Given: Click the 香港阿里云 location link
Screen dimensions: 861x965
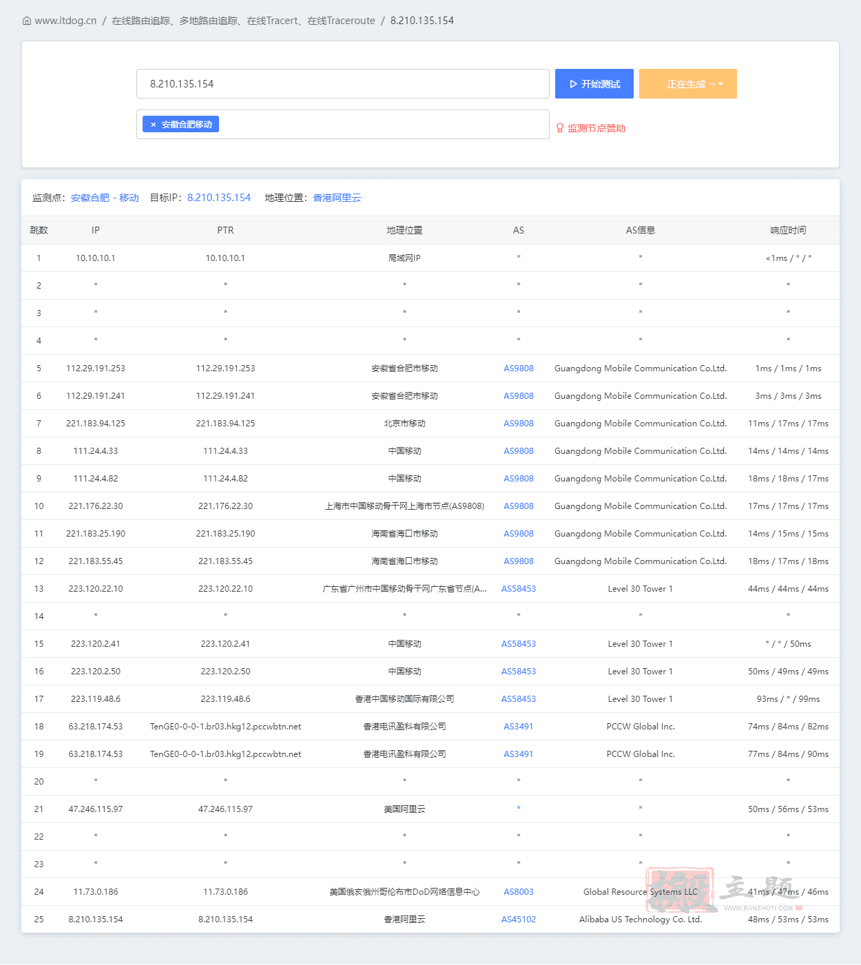Looking at the screenshot, I should 337,198.
